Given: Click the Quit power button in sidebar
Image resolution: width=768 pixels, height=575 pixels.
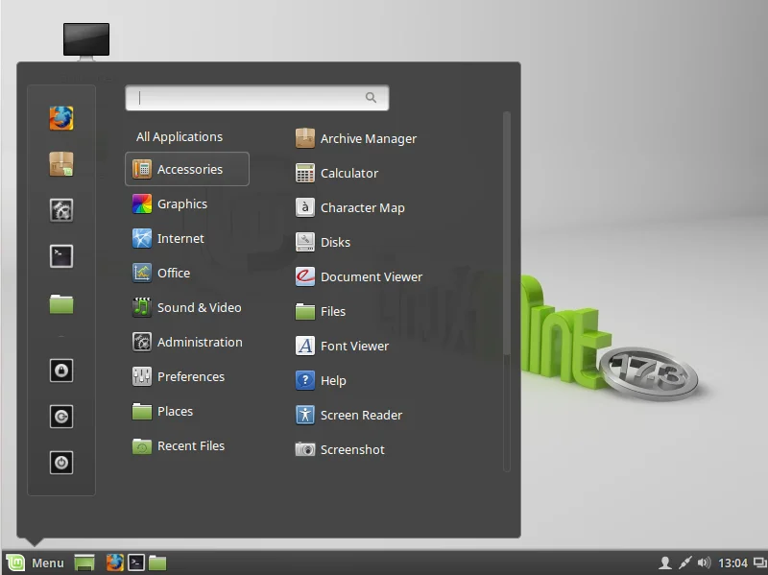Looking at the screenshot, I should click(x=61, y=463).
